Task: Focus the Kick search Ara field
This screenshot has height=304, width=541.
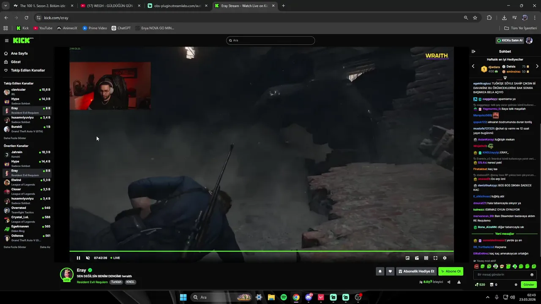Action: click(270, 41)
